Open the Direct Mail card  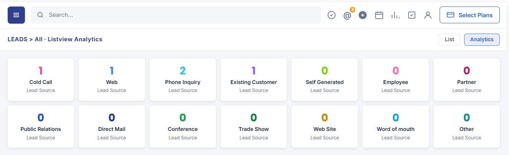click(112, 126)
